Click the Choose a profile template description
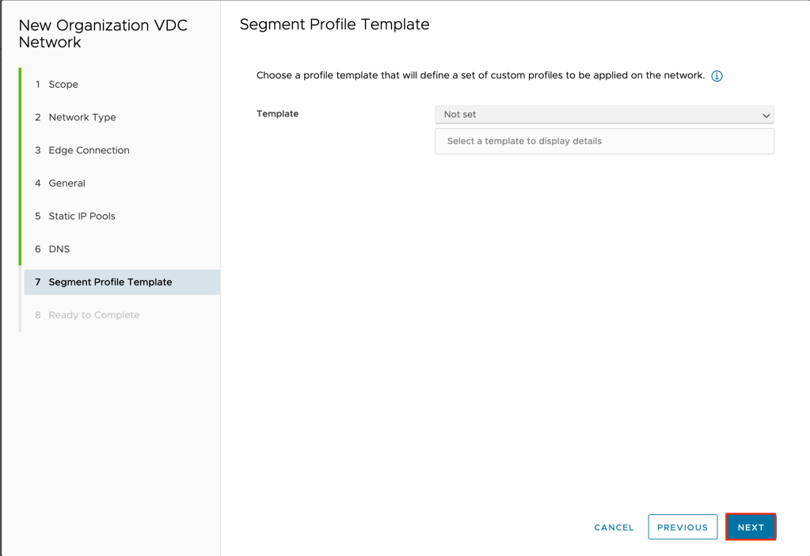The width and height of the screenshot is (810, 556). tap(480, 76)
